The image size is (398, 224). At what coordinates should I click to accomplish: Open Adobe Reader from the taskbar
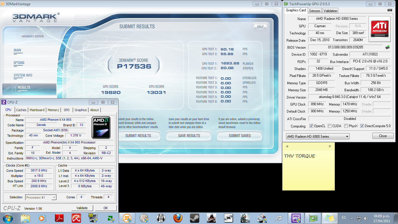click(59, 218)
